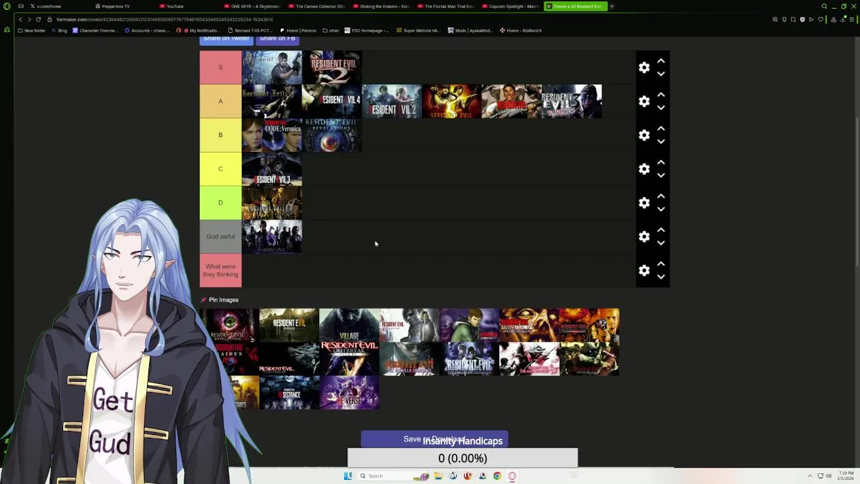
Task: Pick Resident Evil 7 Biohazard from unranked pool
Action: (289, 325)
